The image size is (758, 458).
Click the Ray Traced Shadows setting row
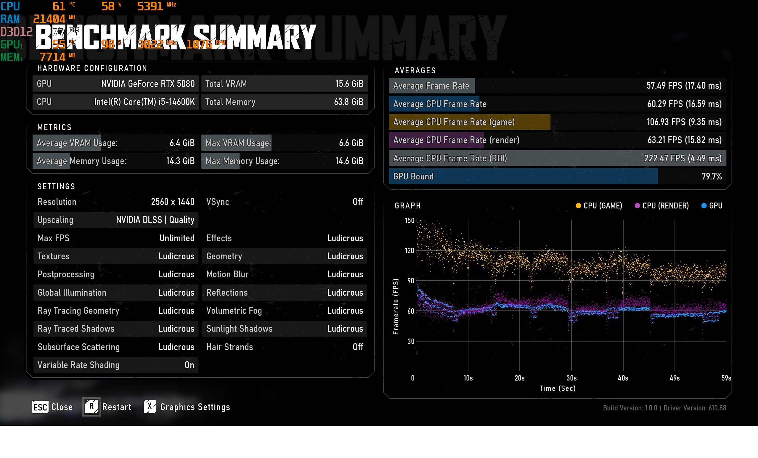[116, 329]
